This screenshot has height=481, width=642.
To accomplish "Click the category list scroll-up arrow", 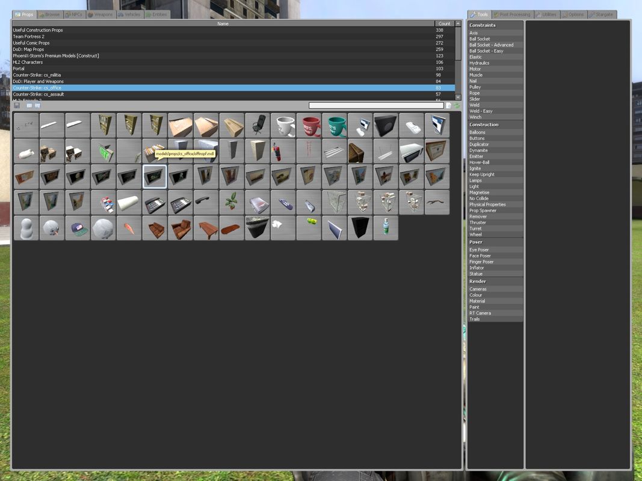I will pyautogui.click(x=458, y=23).
